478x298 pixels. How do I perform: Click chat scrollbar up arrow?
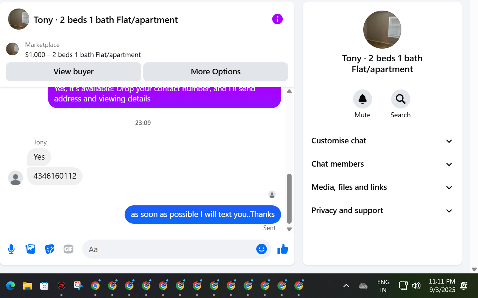pos(289,91)
